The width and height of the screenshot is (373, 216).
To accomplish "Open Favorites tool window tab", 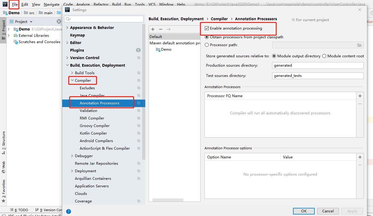I will point(3,191).
